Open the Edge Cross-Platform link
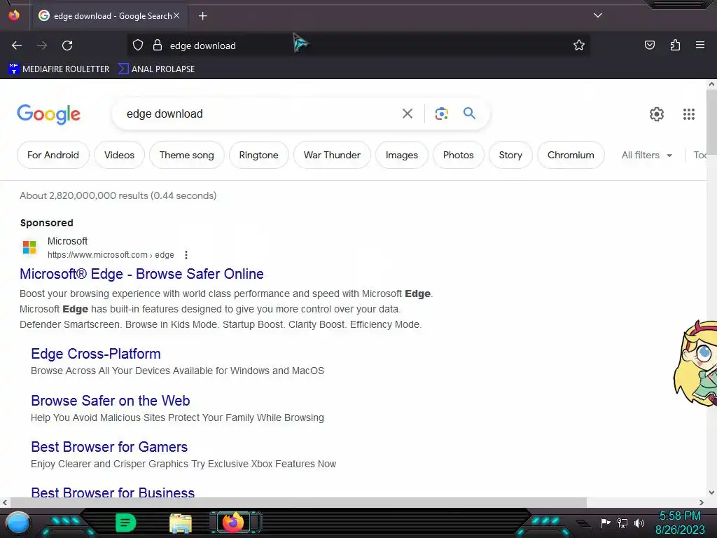 [x=96, y=354]
